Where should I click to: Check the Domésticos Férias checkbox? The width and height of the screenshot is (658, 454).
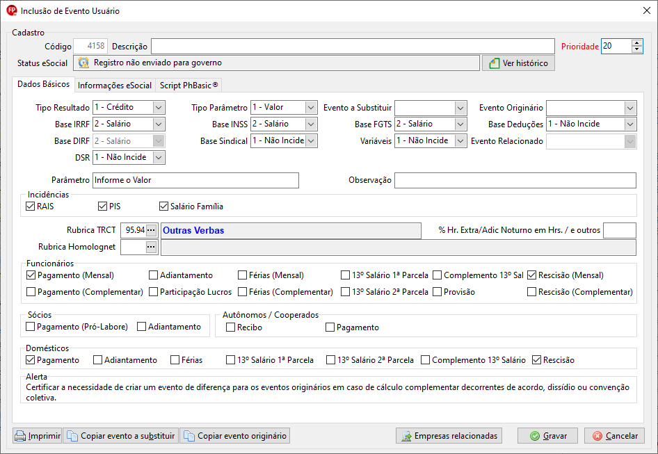(175, 360)
